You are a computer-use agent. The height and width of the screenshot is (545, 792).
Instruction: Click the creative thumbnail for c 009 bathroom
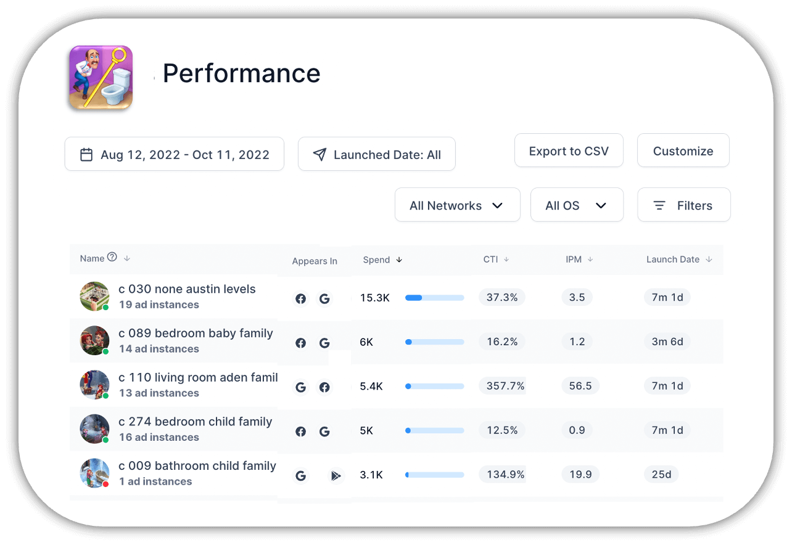pyautogui.click(x=94, y=473)
